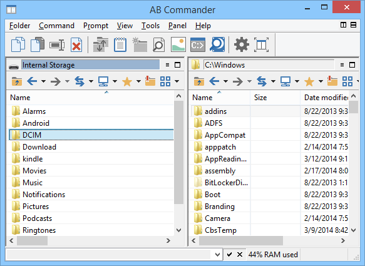
Task: Open the image viewer toolbar icon
Action: pyautogui.click(x=178, y=44)
